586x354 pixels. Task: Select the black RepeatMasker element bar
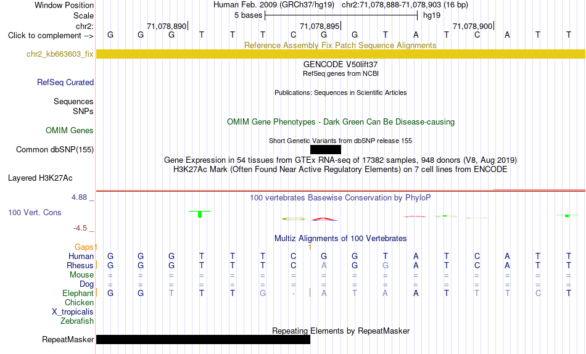coord(204,339)
